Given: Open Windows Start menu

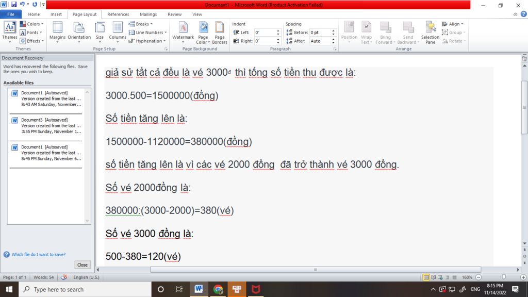Looking at the screenshot, I should [9, 289].
